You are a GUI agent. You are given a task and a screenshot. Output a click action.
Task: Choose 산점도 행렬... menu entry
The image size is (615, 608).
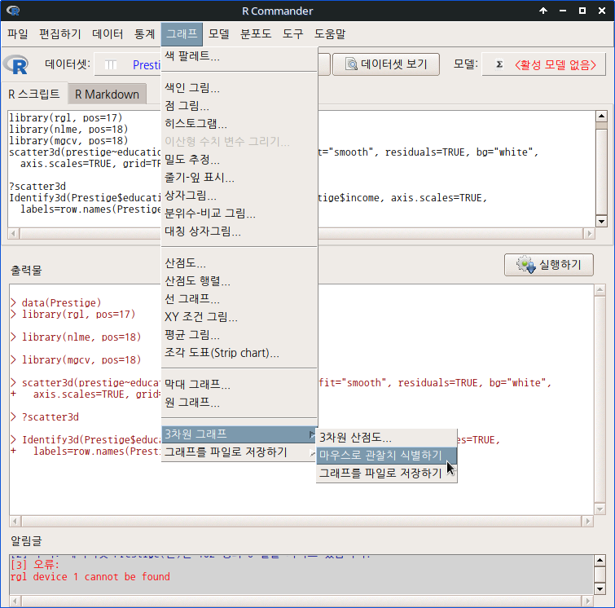point(239,280)
